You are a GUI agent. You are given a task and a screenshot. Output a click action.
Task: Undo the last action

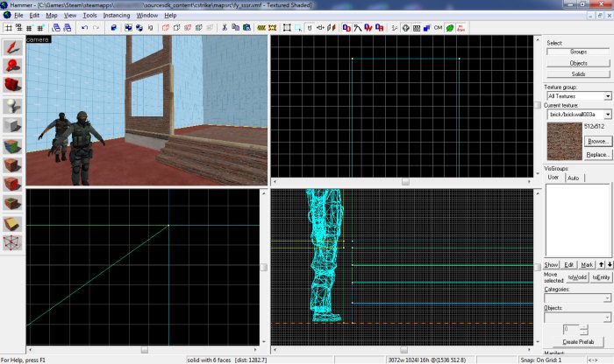click(x=84, y=28)
